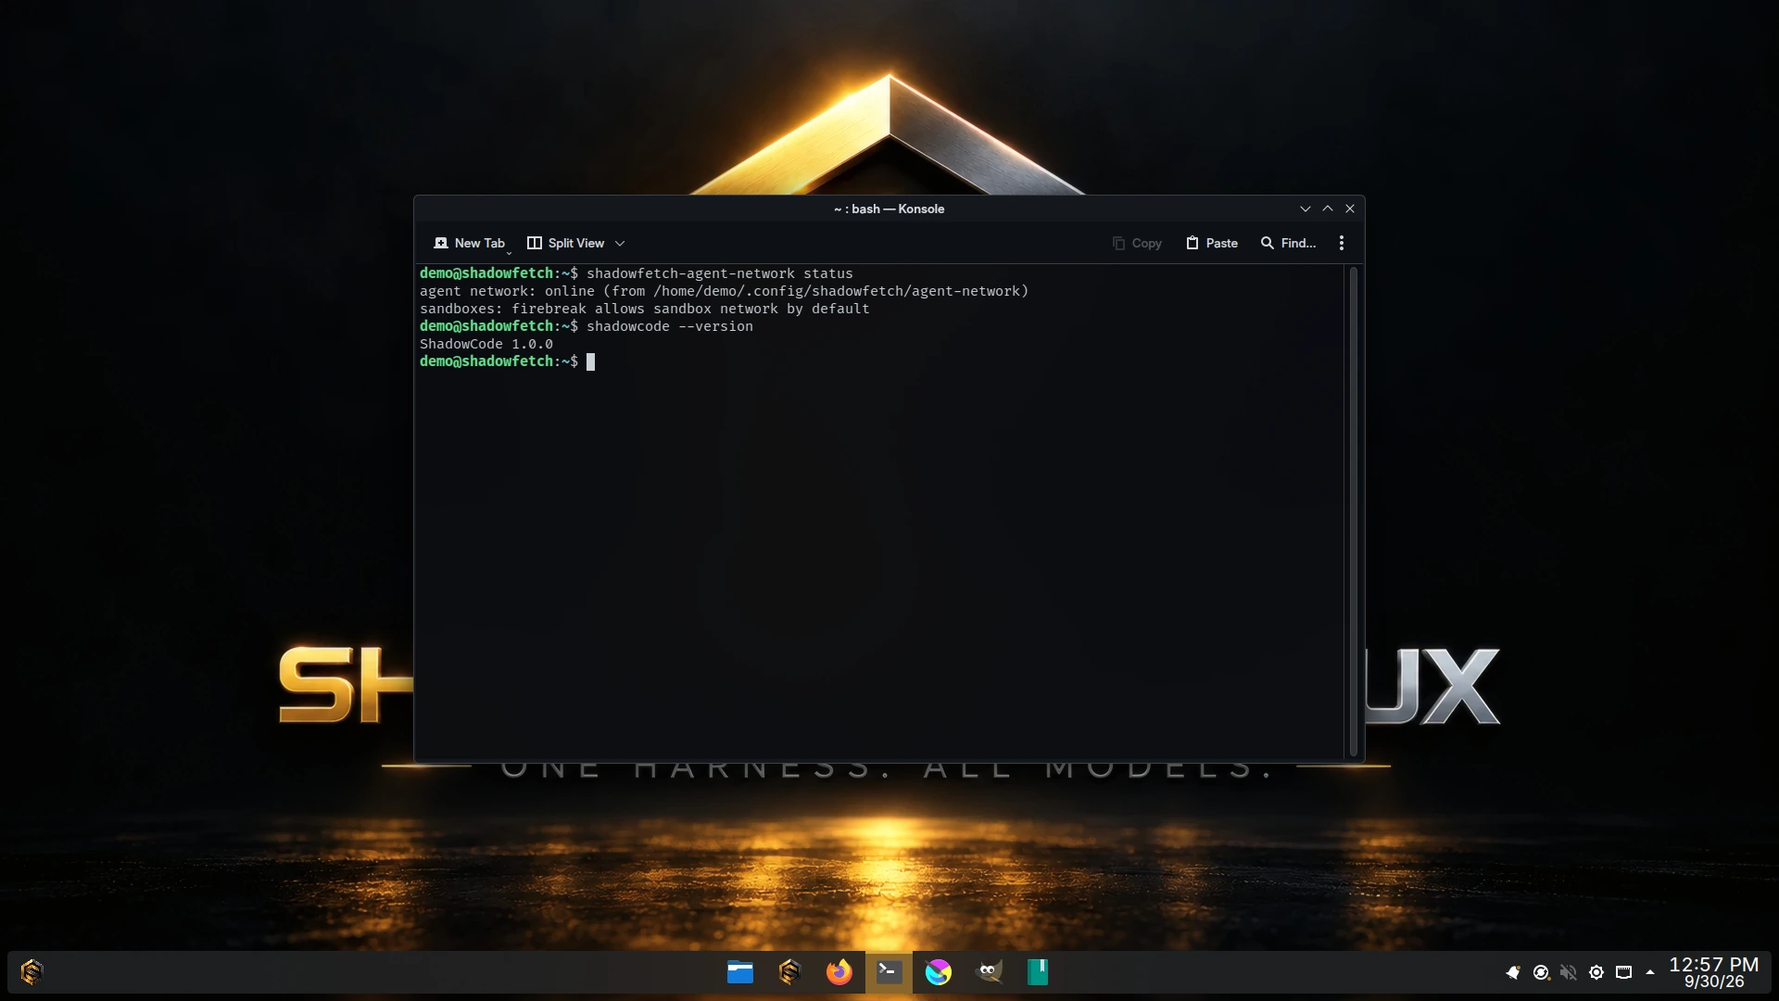
Task: Open the brightness settings tray icon
Action: point(1596,972)
